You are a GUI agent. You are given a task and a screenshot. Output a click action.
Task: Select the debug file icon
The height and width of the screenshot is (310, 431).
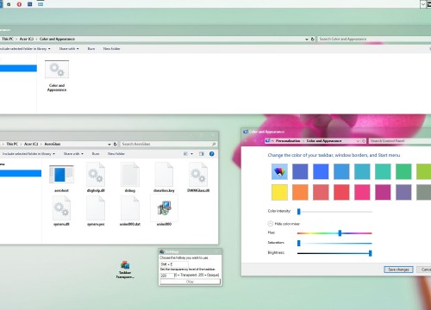pos(130,174)
